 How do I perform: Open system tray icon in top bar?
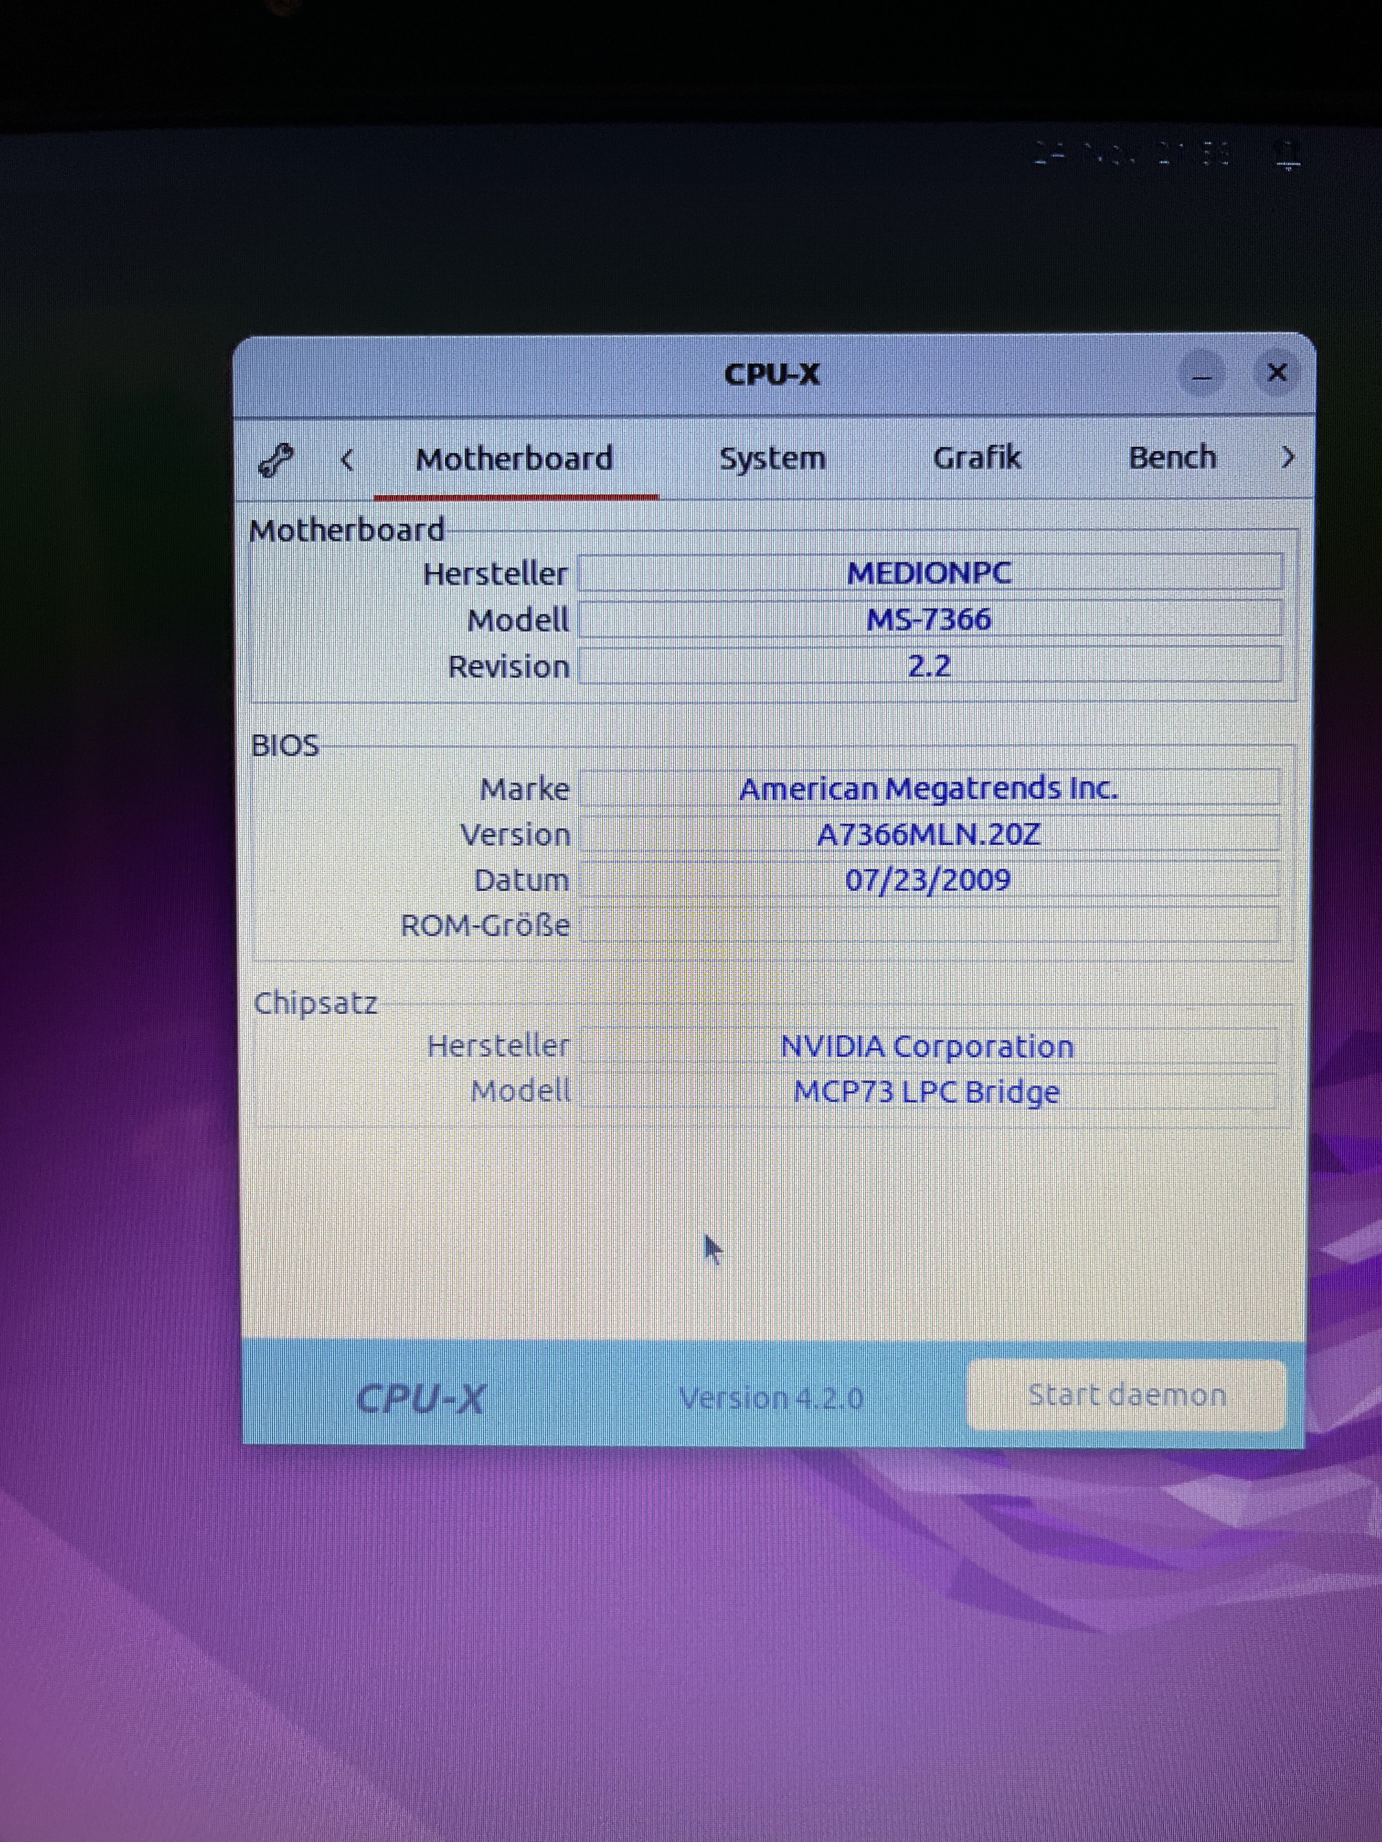click(x=1288, y=156)
